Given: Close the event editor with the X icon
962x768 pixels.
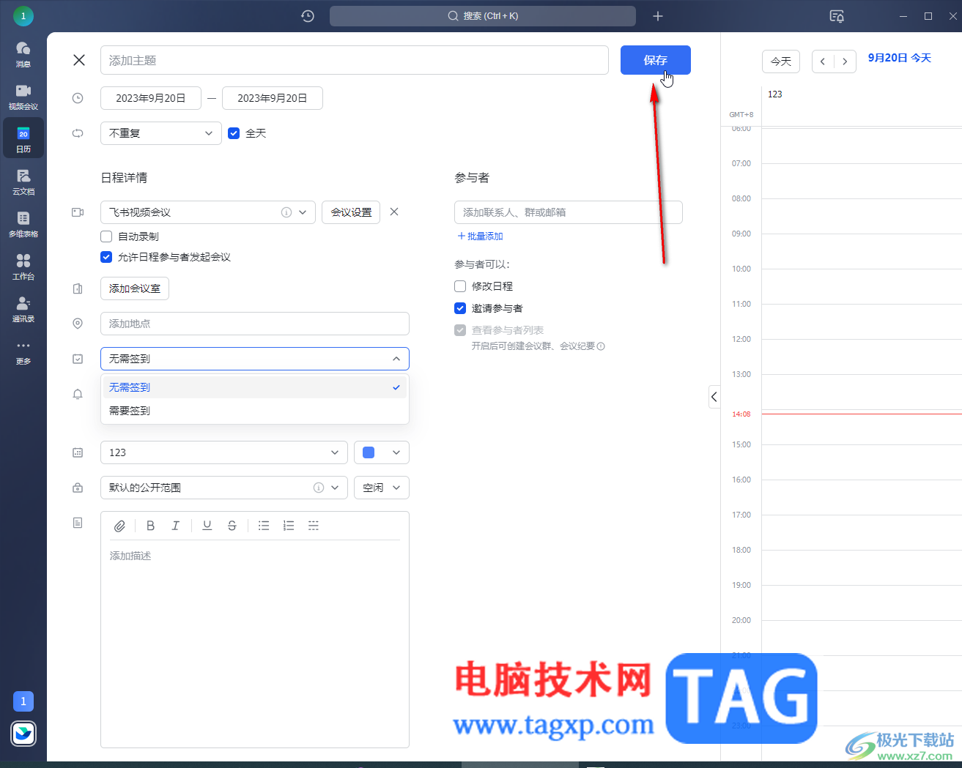Looking at the screenshot, I should tap(79, 60).
